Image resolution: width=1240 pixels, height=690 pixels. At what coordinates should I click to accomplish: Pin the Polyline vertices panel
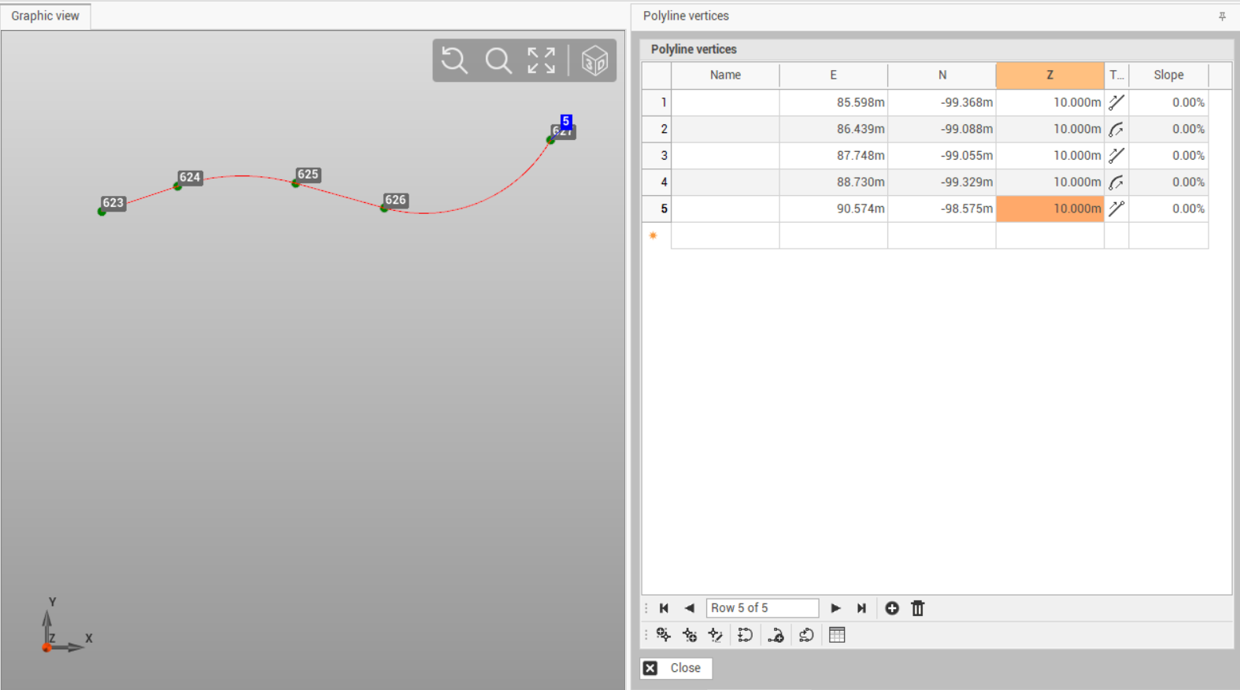pos(1222,16)
